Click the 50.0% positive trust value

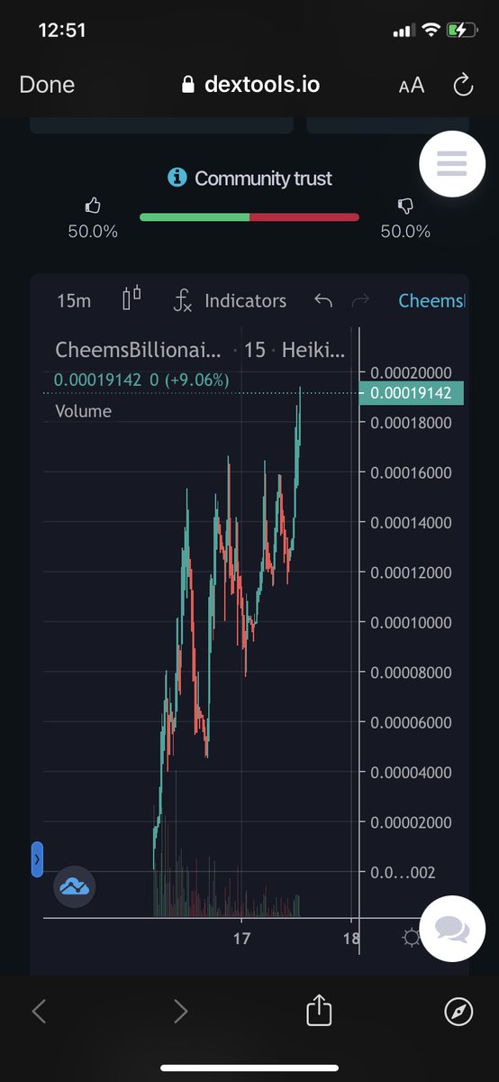point(93,231)
